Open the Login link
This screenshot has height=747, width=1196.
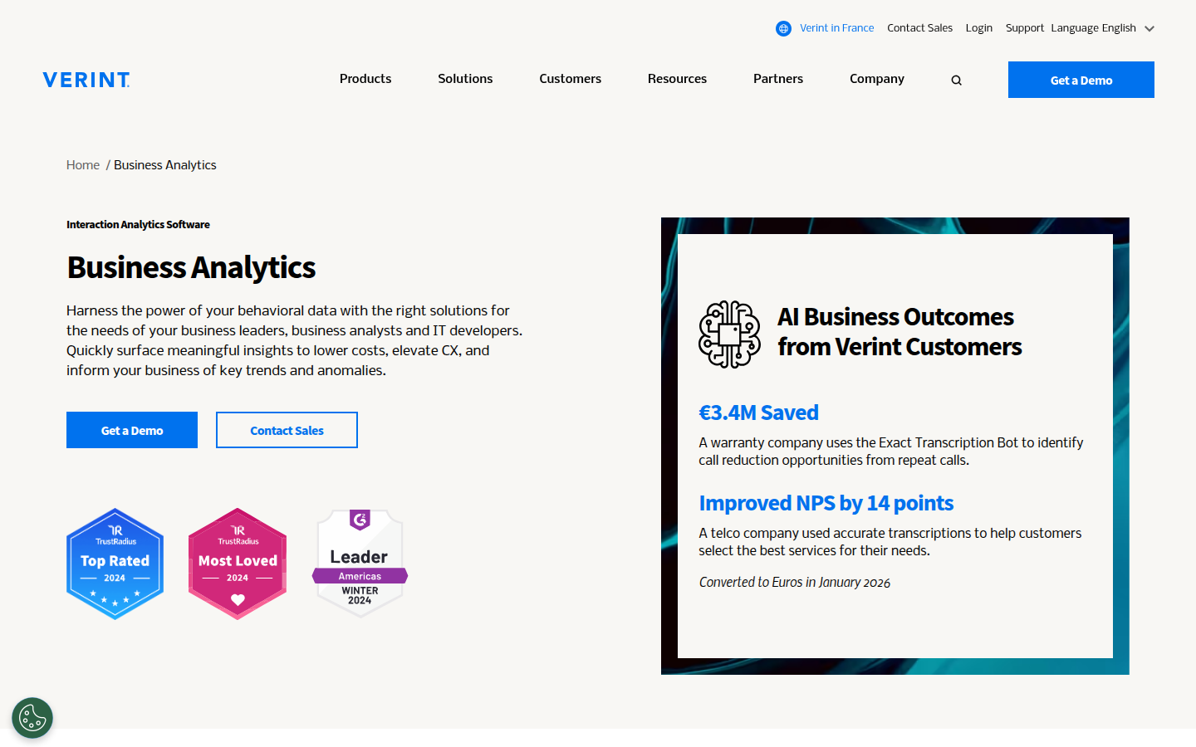[978, 28]
